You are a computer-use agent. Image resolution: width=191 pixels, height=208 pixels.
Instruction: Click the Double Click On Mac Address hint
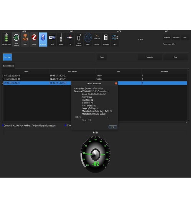[30, 125]
